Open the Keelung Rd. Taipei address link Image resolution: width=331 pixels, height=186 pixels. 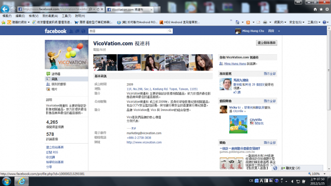pos(162,89)
